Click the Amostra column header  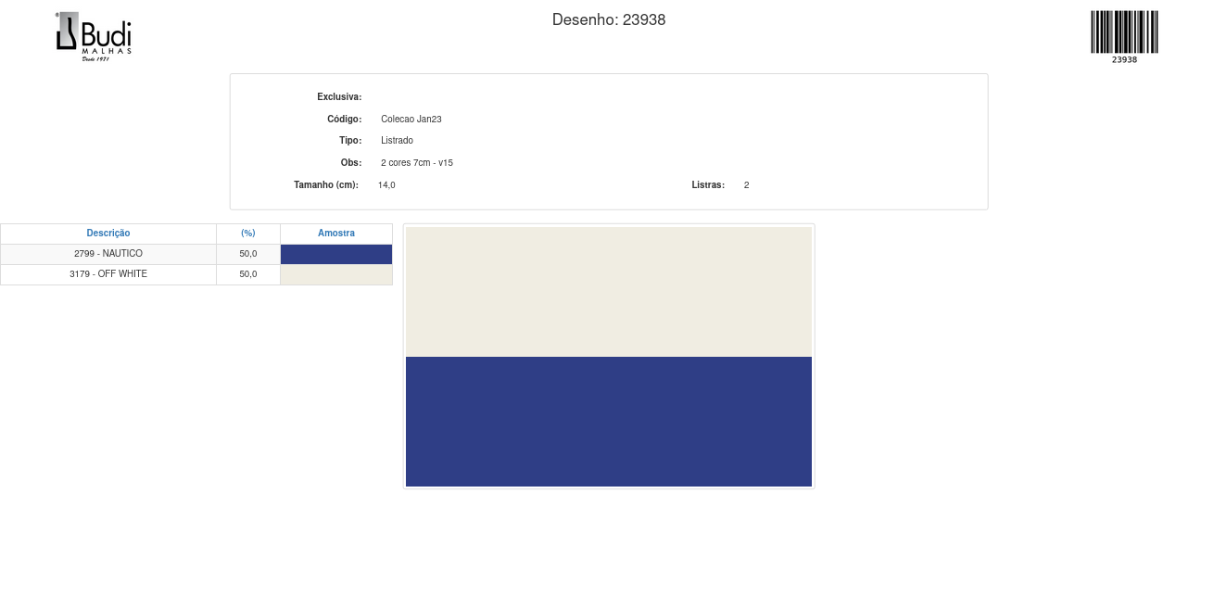point(335,234)
